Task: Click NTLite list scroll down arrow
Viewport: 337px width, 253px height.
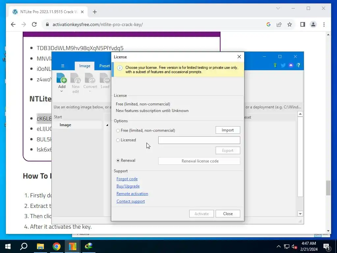Action: tap(300, 213)
